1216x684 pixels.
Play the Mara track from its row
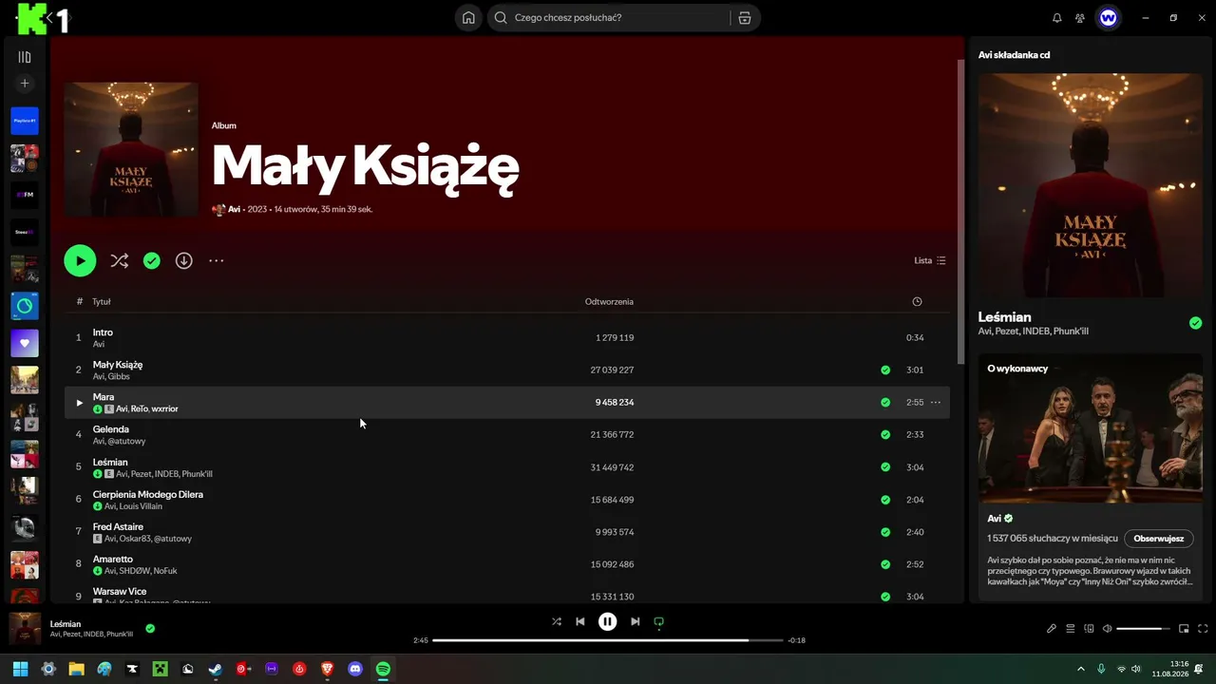(79, 403)
